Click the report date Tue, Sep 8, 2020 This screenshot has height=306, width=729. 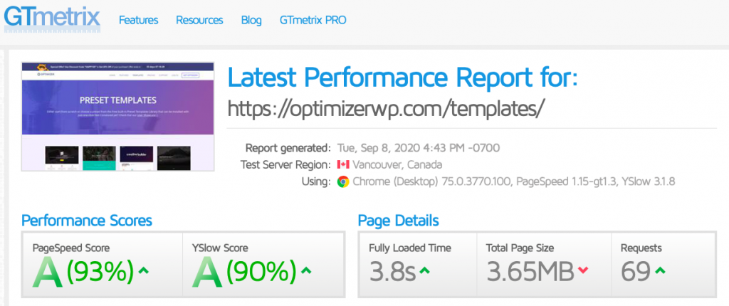tap(419, 148)
